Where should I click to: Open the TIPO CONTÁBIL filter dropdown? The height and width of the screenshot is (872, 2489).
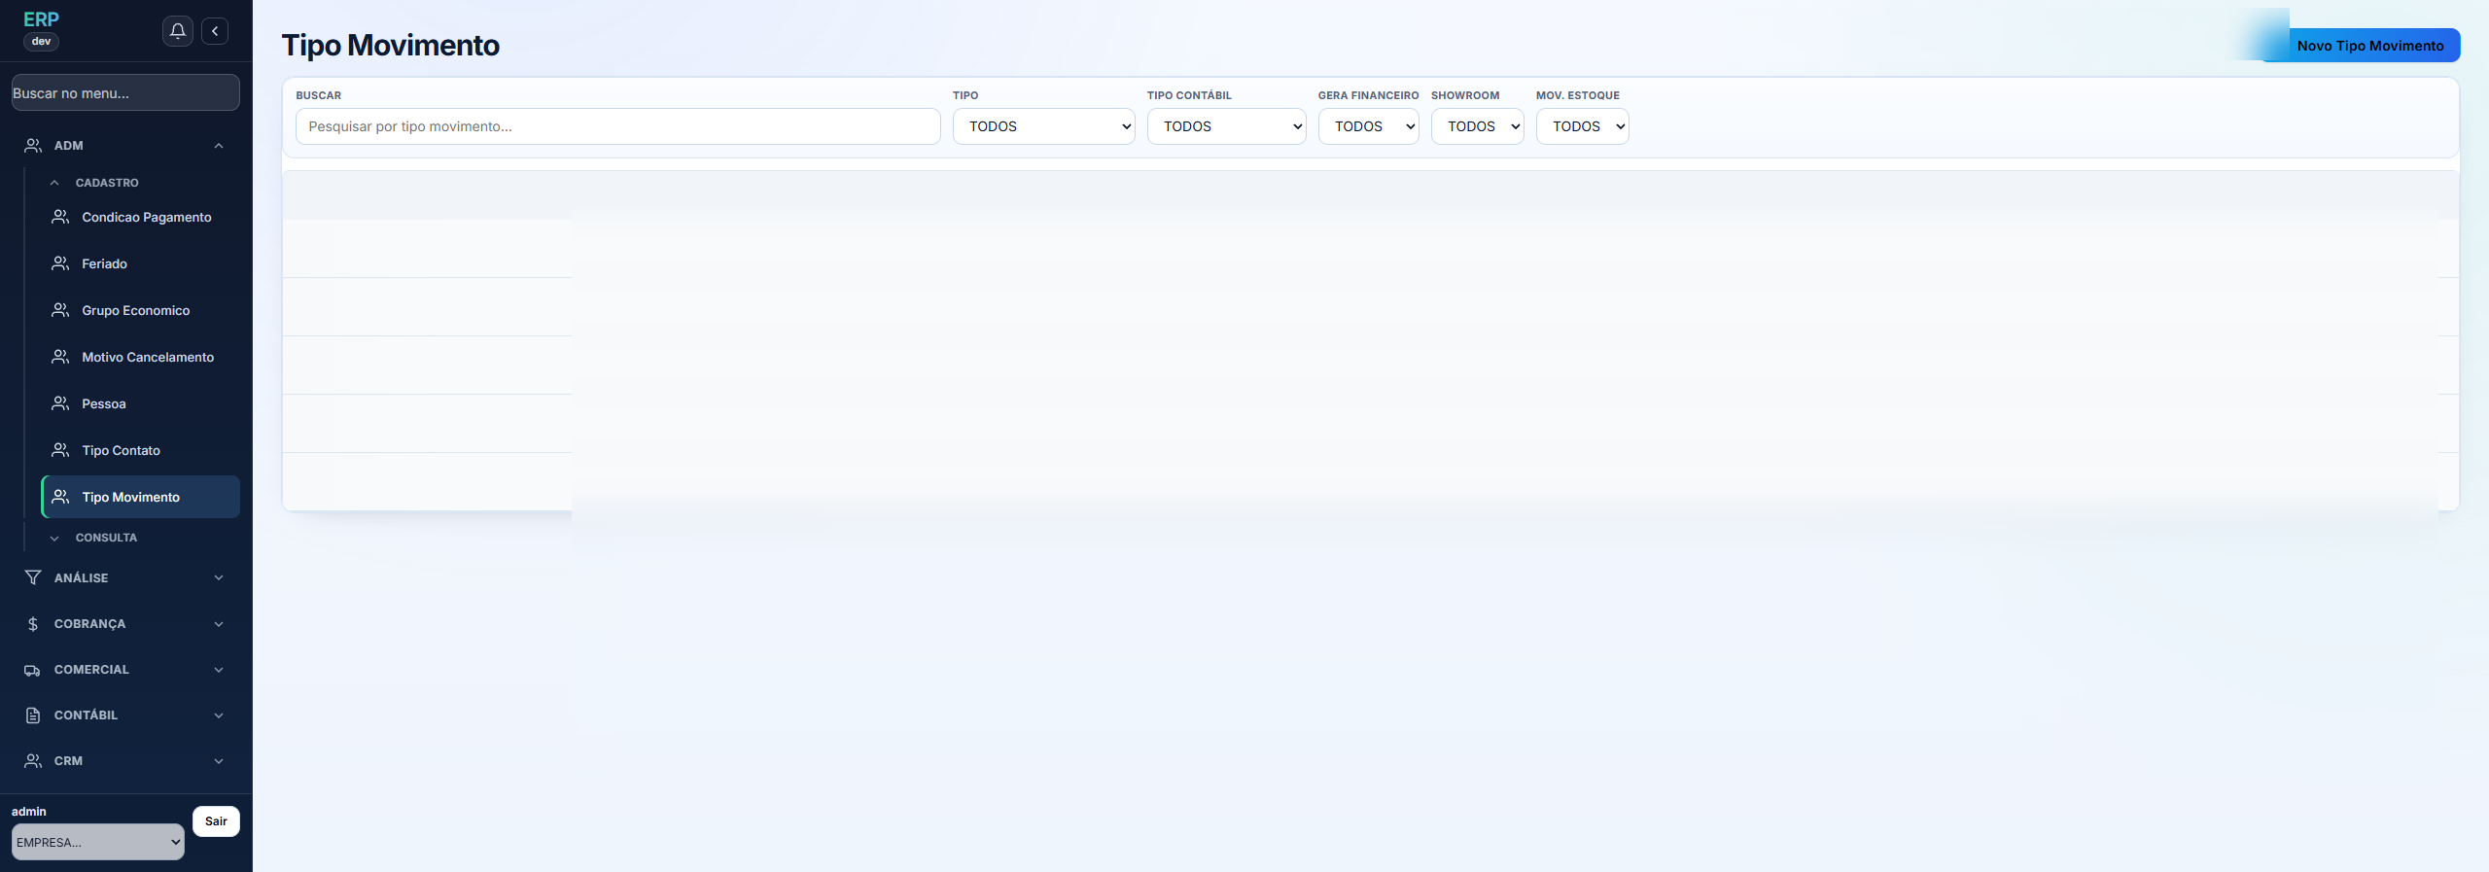pos(1226,126)
